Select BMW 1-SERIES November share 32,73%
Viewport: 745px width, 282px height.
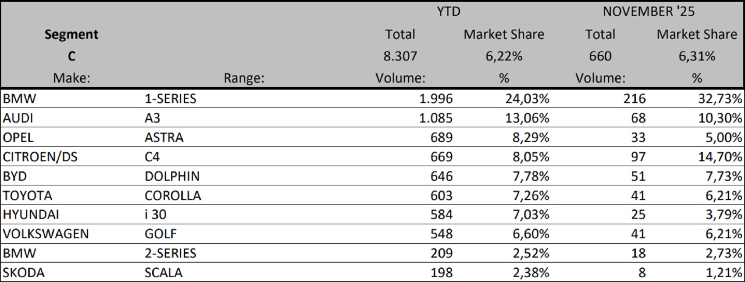tap(720, 99)
